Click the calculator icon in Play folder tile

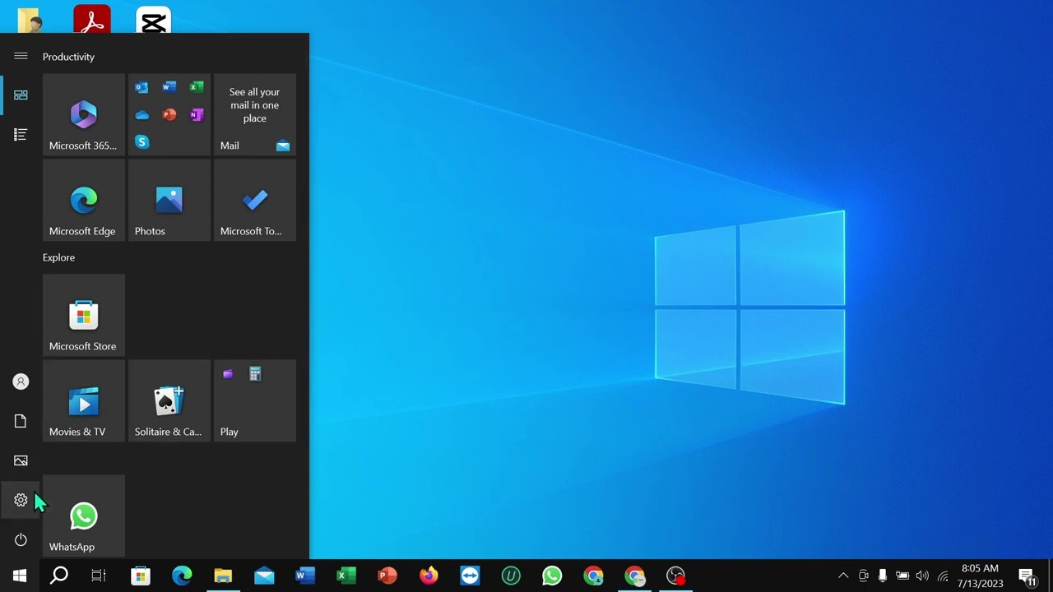[255, 374]
